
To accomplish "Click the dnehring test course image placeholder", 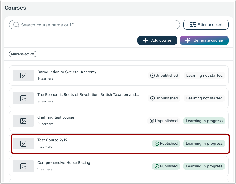I will [x=23, y=121].
